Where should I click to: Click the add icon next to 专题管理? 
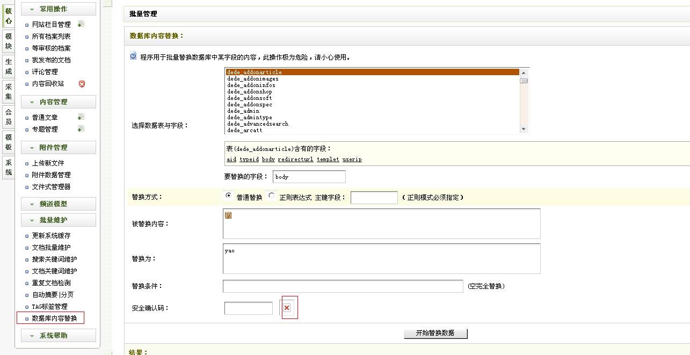[81, 129]
